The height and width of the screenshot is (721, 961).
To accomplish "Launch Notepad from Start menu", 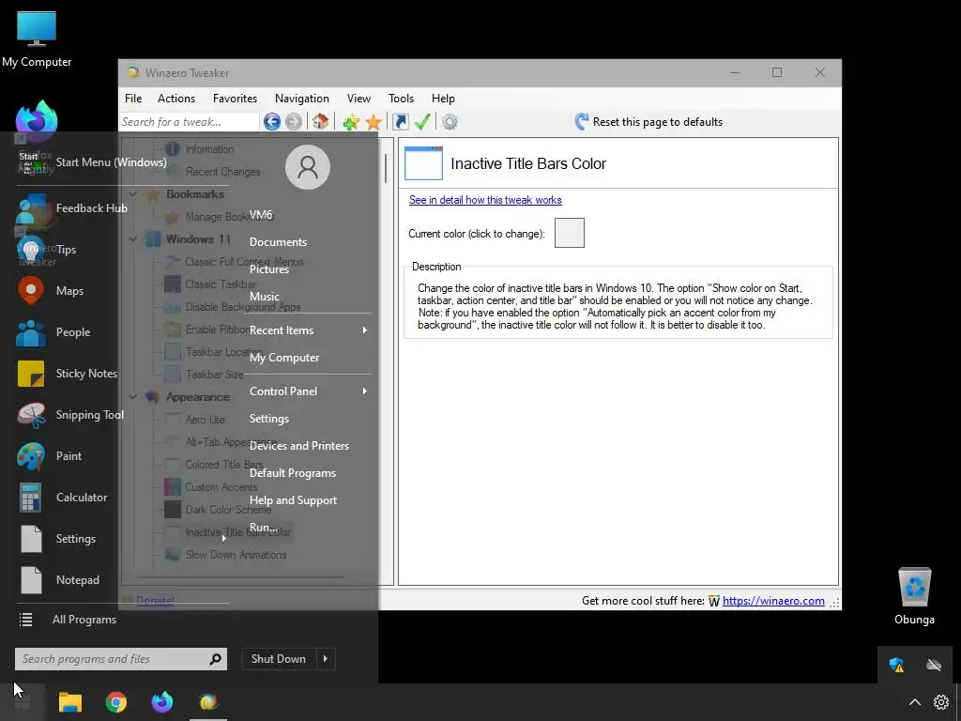I will 57,579.
